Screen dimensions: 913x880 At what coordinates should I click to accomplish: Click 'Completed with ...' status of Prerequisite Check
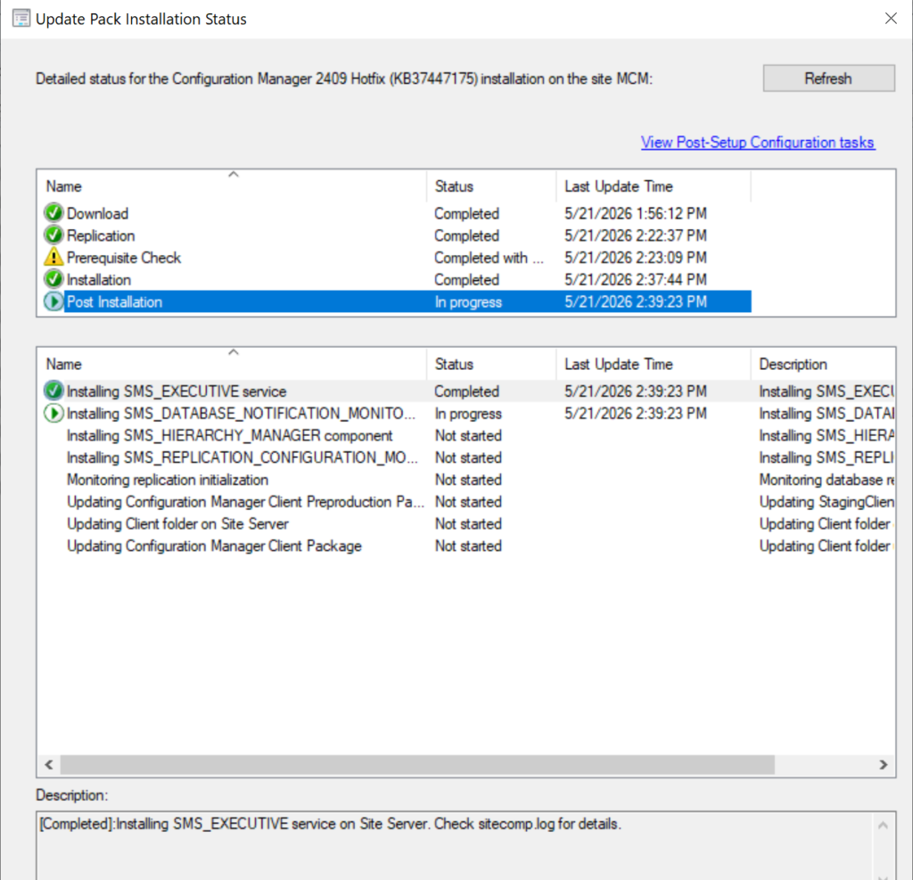489,258
